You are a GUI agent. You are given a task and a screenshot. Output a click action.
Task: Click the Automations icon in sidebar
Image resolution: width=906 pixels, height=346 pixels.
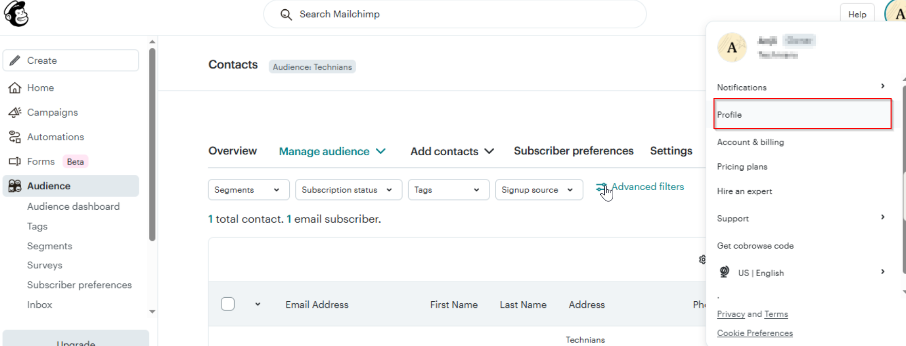[15, 137]
